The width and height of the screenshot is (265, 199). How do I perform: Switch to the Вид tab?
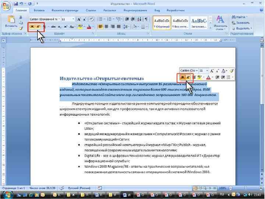coord(157,10)
